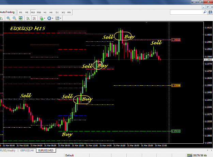
Task: Switch chart to D1 timeframe
Action: pyautogui.click(x=57, y=12)
